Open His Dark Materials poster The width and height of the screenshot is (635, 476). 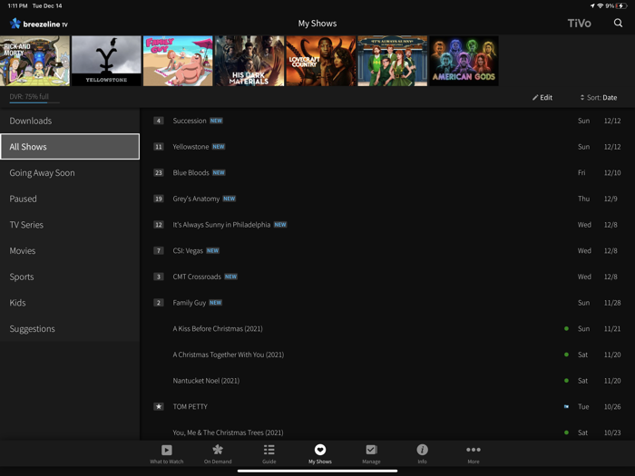click(x=249, y=61)
